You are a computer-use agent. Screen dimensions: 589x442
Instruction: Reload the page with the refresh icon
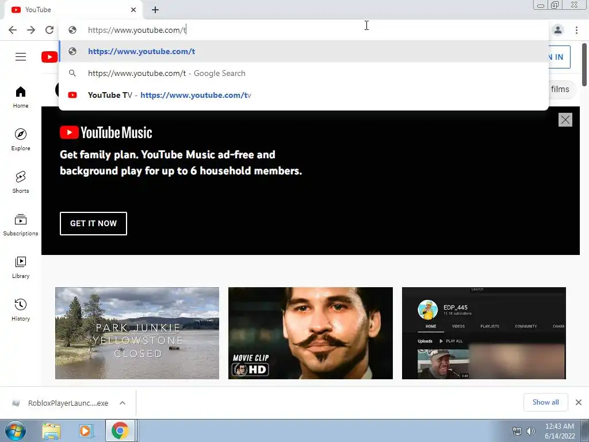click(x=49, y=30)
